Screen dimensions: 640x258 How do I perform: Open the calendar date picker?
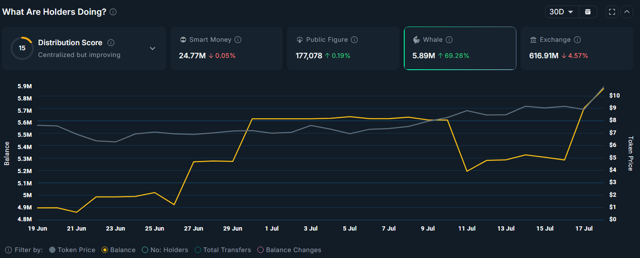588,12
